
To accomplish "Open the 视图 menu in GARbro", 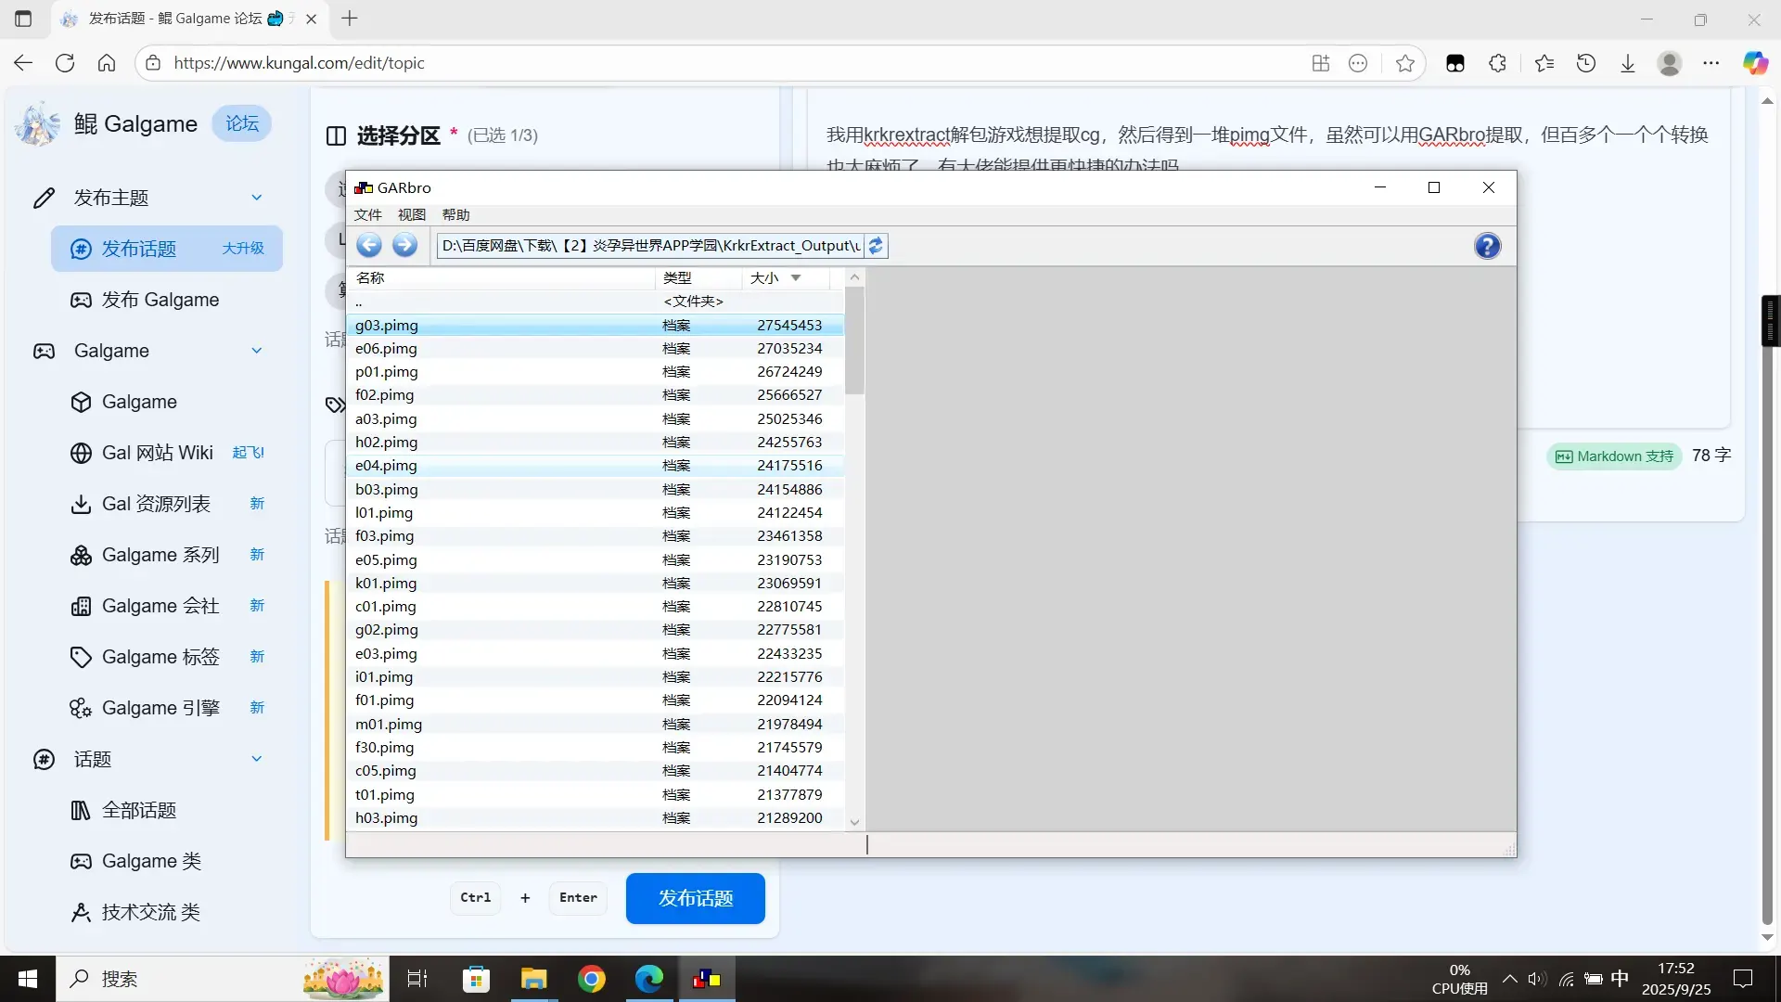I will [x=411, y=214].
